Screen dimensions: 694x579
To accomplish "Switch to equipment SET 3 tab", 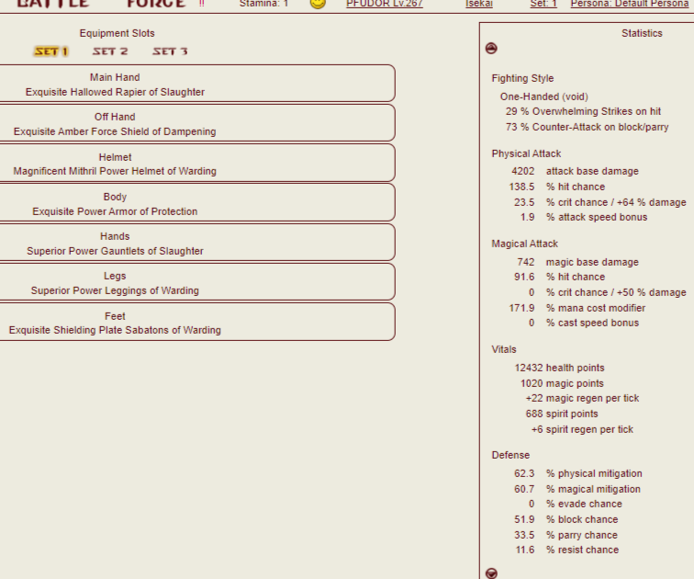I will [x=170, y=51].
